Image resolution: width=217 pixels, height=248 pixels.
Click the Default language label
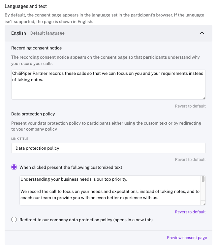point(47,33)
